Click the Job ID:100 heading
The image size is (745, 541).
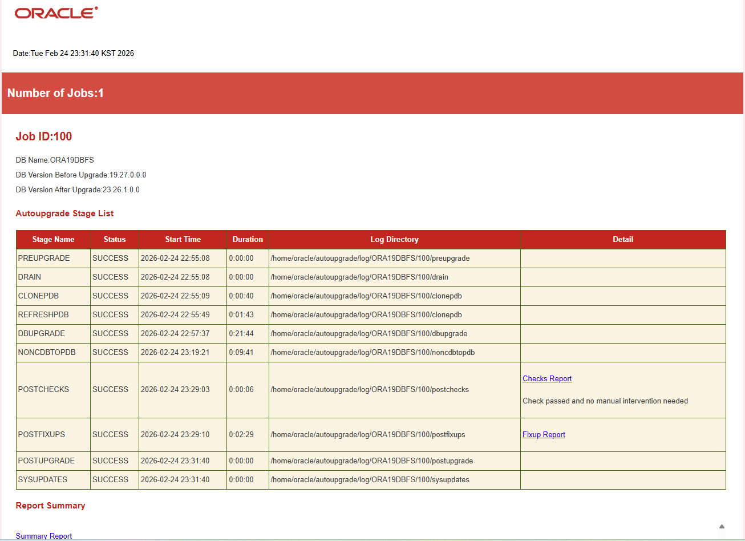(x=44, y=136)
